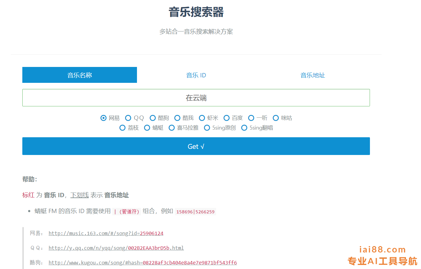Click the 158696|5266259 example code
The image size is (421, 269).
pyautogui.click(x=195, y=212)
